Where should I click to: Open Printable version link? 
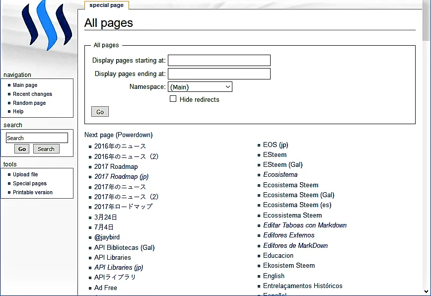pos(33,192)
